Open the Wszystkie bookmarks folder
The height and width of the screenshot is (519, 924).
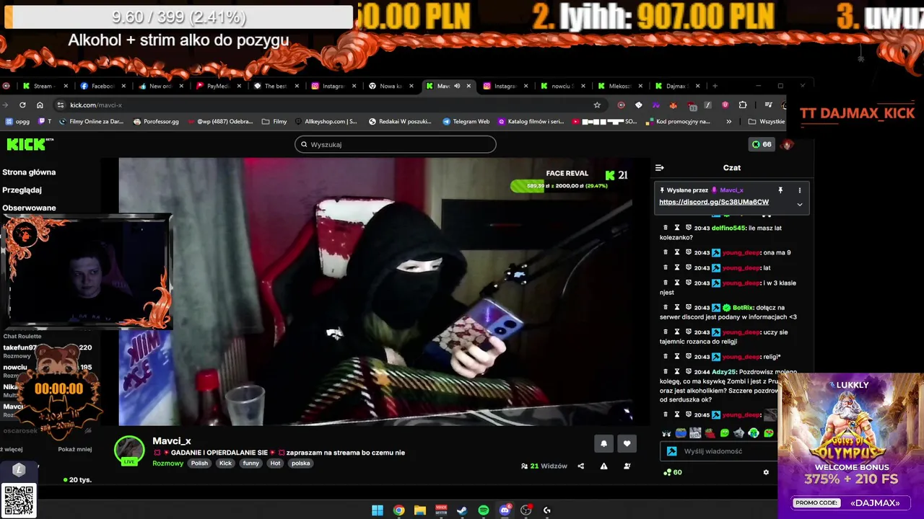coord(766,121)
